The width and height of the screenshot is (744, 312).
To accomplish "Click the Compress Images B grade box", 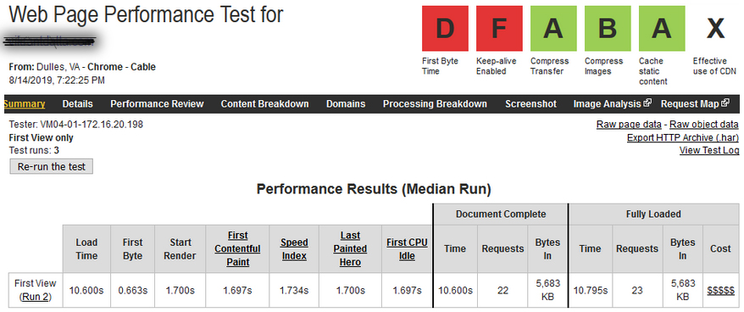I will click(x=608, y=29).
